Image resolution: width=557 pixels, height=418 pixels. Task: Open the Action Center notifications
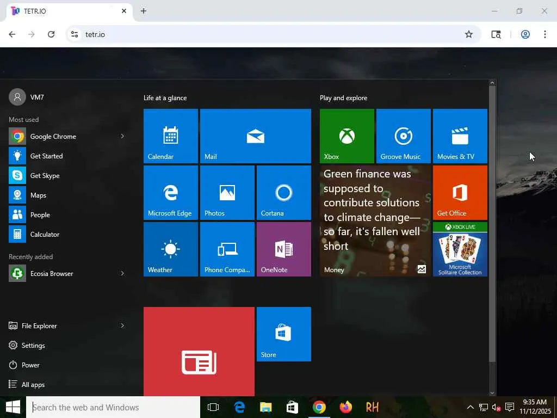coord(510,407)
